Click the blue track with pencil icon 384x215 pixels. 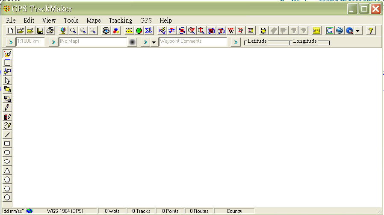pyautogui.click(x=162, y=31)
